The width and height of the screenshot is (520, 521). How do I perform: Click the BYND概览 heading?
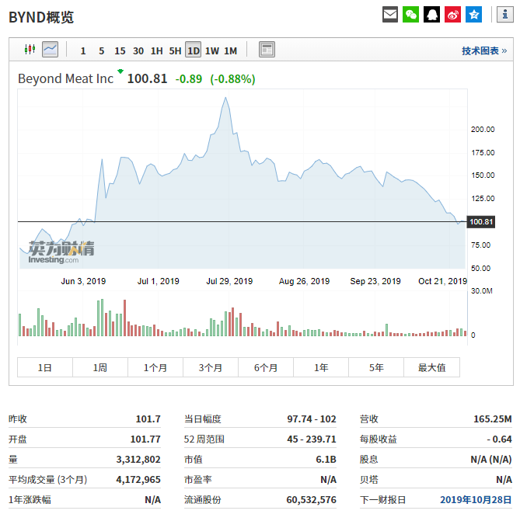(41, 17)
